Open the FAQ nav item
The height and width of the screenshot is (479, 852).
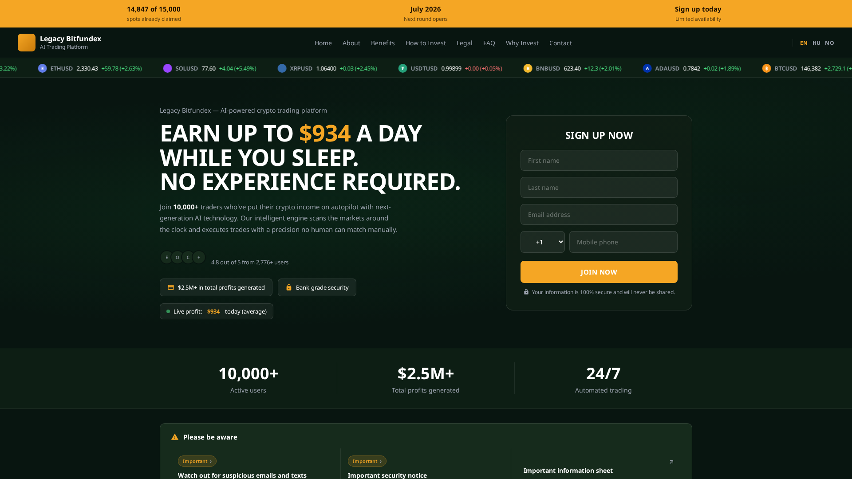pos(489,43)
